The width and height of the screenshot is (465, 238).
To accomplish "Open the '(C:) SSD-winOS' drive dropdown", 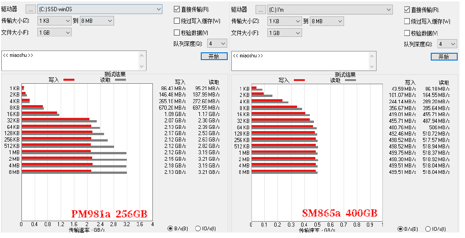I will tap(100, 10).
